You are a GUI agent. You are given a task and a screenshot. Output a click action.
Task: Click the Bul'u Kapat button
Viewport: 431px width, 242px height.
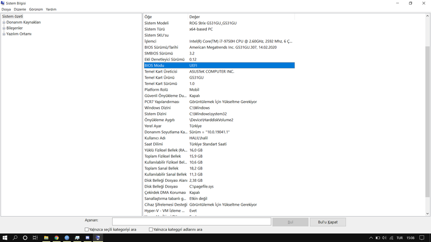coord(328,222)
